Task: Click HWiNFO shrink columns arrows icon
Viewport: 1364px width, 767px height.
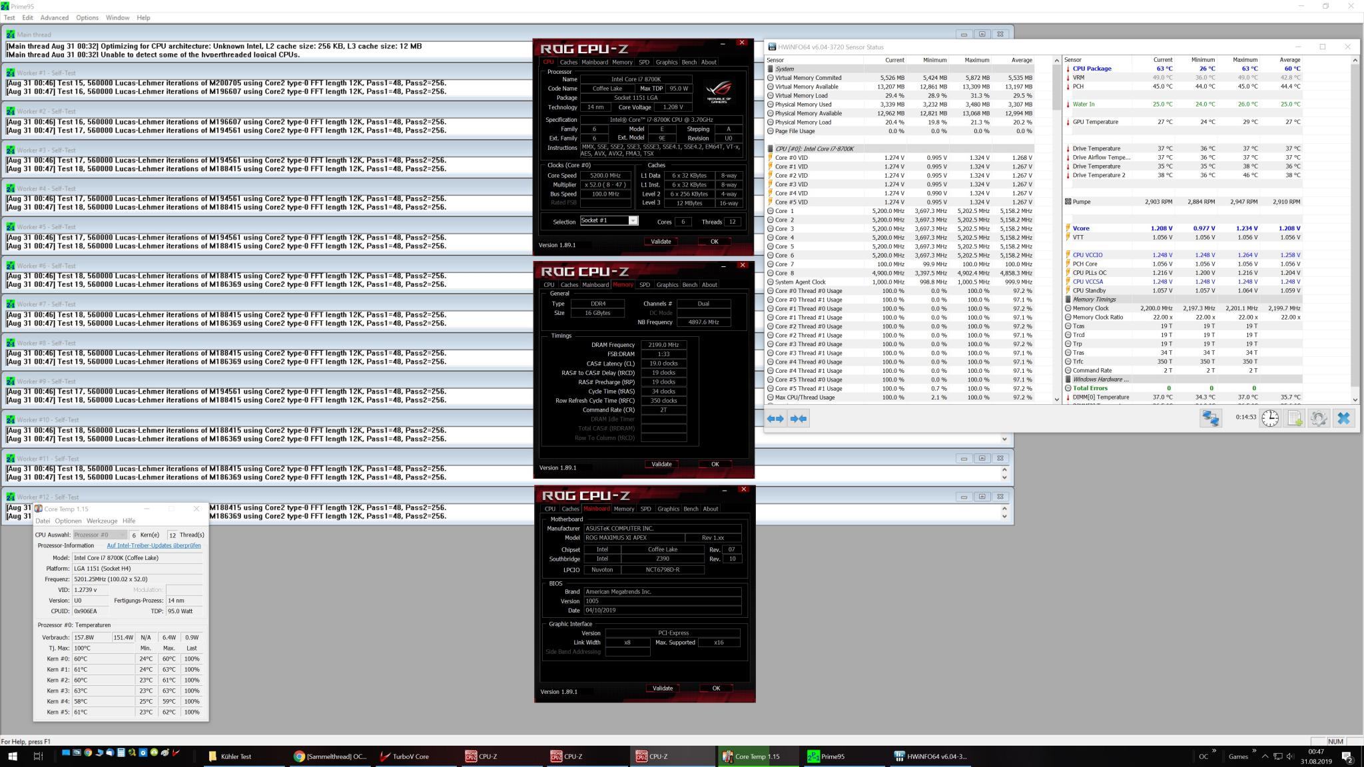Action: (798, 418)
